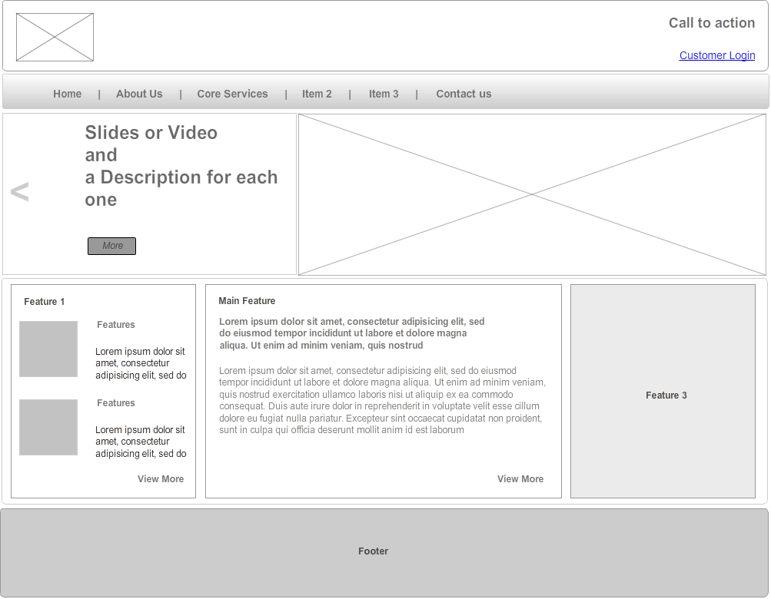Click the Footer label
The width and height of the screenshot is (771, 599).
[374, 551]
